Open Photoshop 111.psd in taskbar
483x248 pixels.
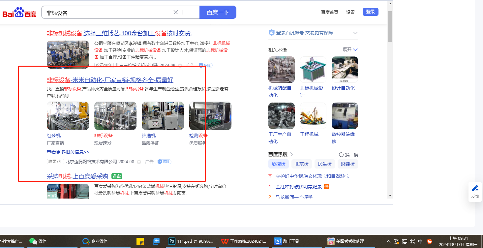pyautogui.click(x=191, y=241)
